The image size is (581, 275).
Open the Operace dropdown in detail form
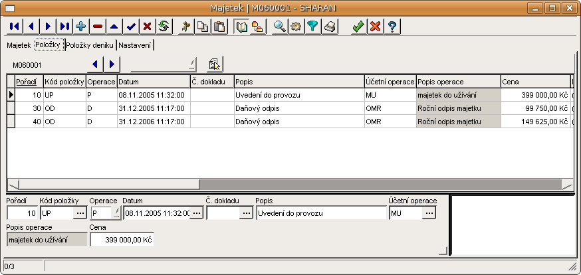(117, 213)
